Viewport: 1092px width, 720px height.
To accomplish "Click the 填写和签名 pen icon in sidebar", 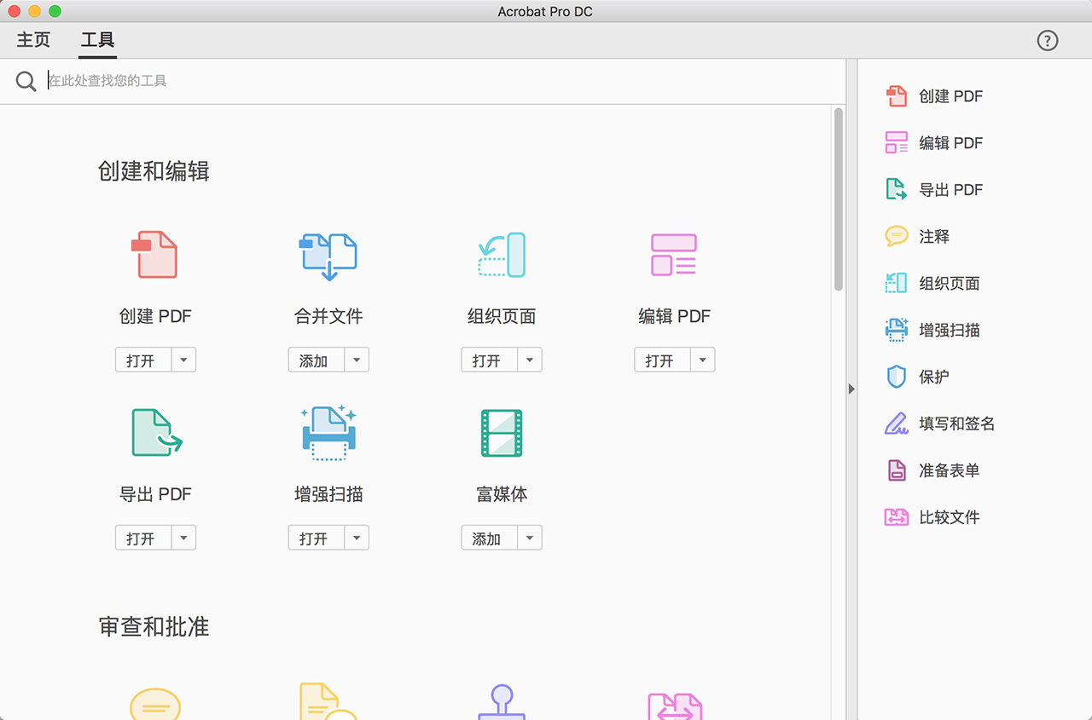I will [897, 423].
